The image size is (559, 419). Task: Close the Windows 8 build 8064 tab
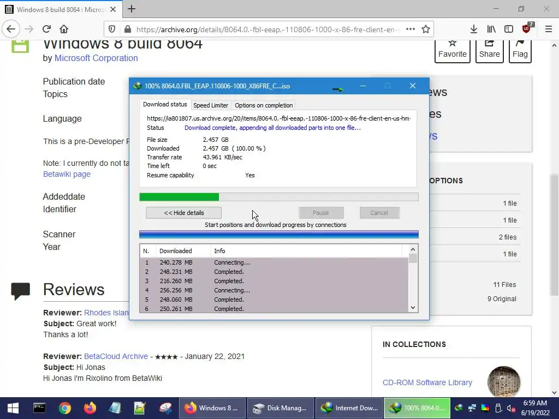113,9
